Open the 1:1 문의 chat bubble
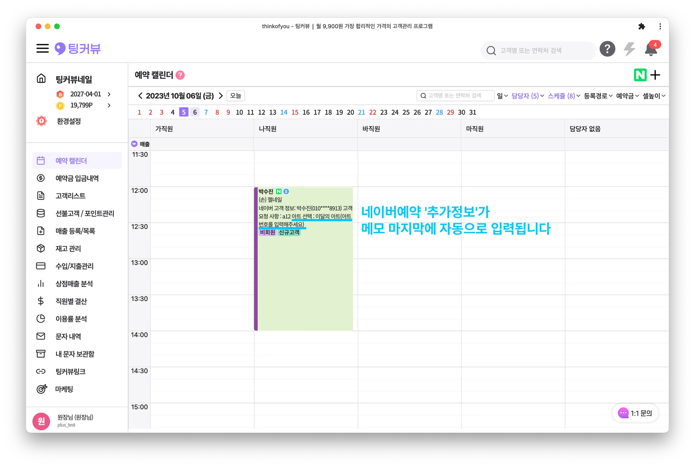 tap(635, 413)
